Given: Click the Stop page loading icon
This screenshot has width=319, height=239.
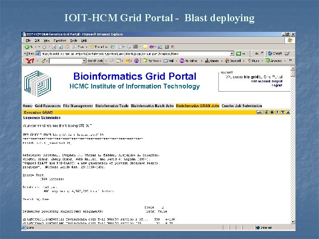Looking at the screenshot, I should pyautogui.click(x=54, y=47).
